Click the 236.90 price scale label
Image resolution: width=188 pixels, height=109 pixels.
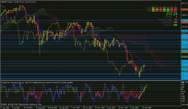coord(184,27)
